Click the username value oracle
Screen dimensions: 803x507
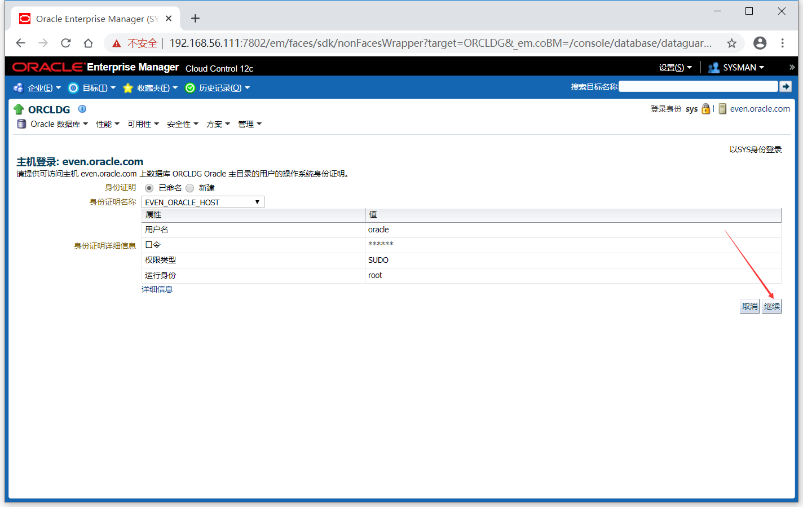(378, 230)
